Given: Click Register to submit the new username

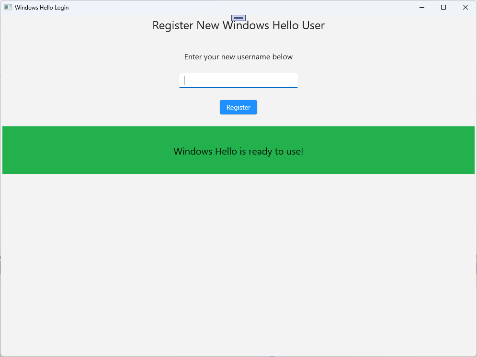Looking at the screenshot, I should point(238,107).
